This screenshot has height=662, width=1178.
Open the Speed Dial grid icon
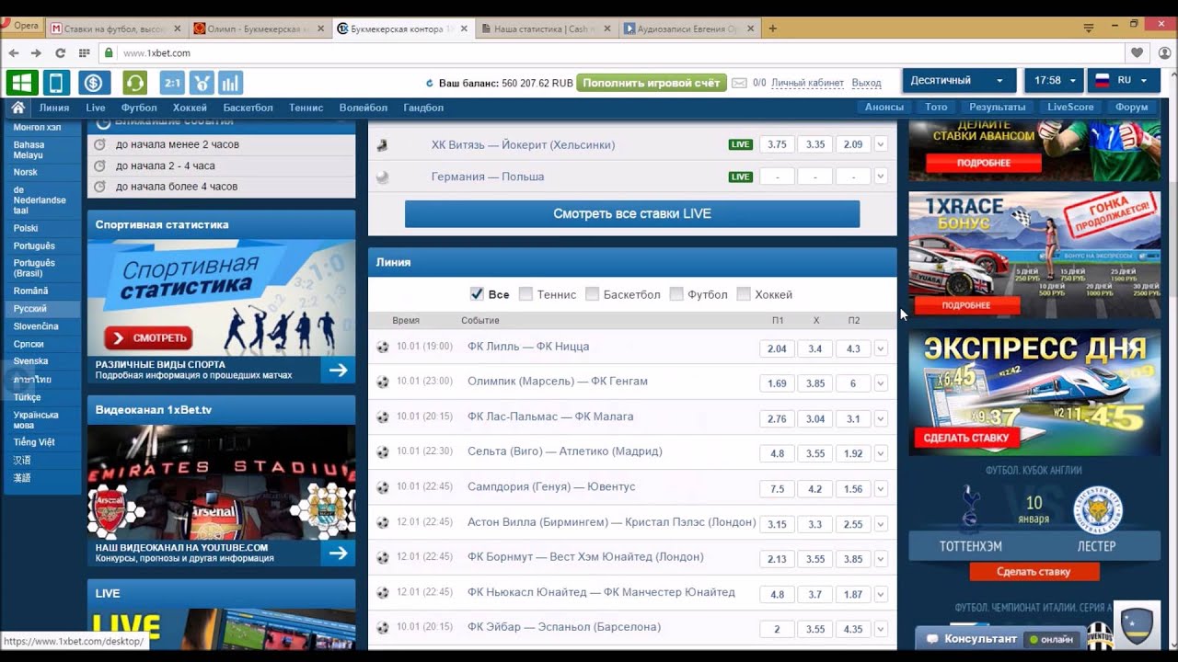click(85, 53)
